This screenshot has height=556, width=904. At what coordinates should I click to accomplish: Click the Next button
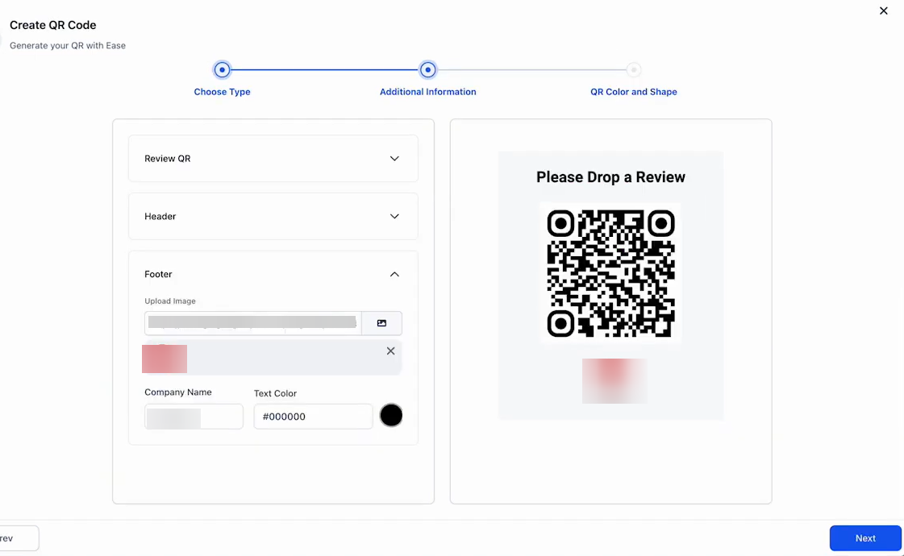(x=865, y=538)
